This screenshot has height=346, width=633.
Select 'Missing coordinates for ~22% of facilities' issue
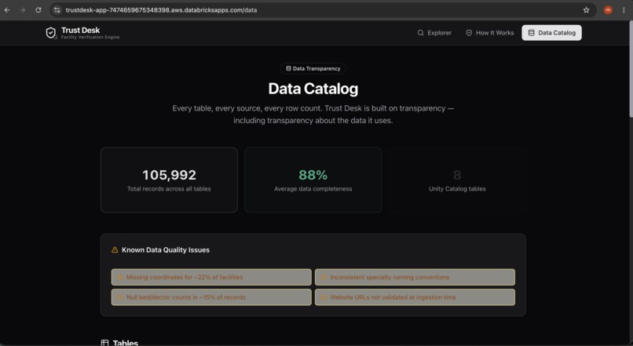pos(211,277)
